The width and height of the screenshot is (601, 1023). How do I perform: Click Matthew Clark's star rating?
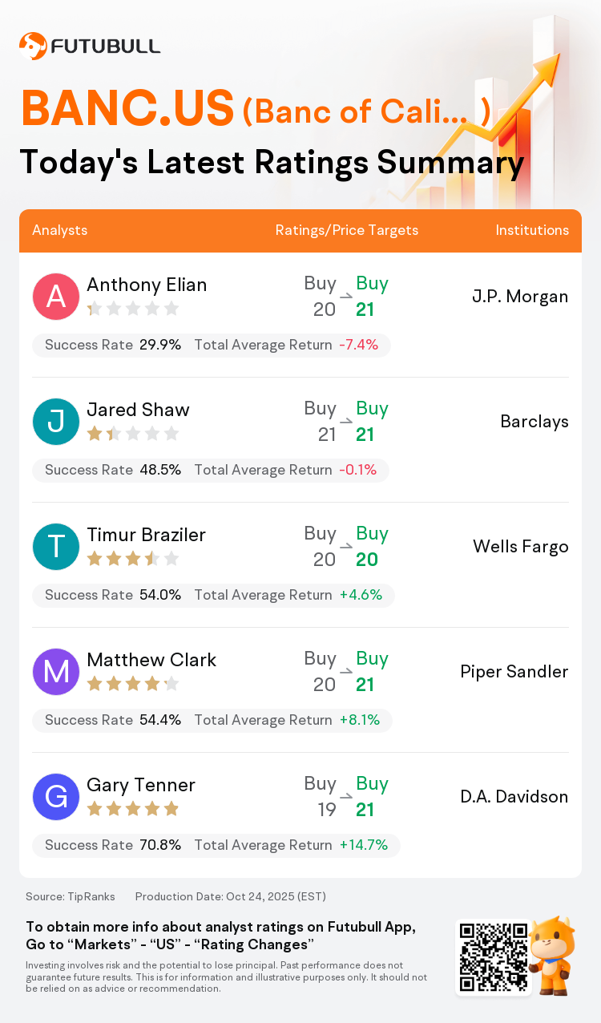[x=132, y=683]
